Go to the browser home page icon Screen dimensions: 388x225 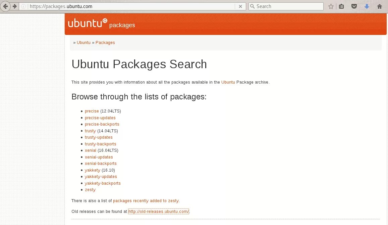[x=380, y=6]
